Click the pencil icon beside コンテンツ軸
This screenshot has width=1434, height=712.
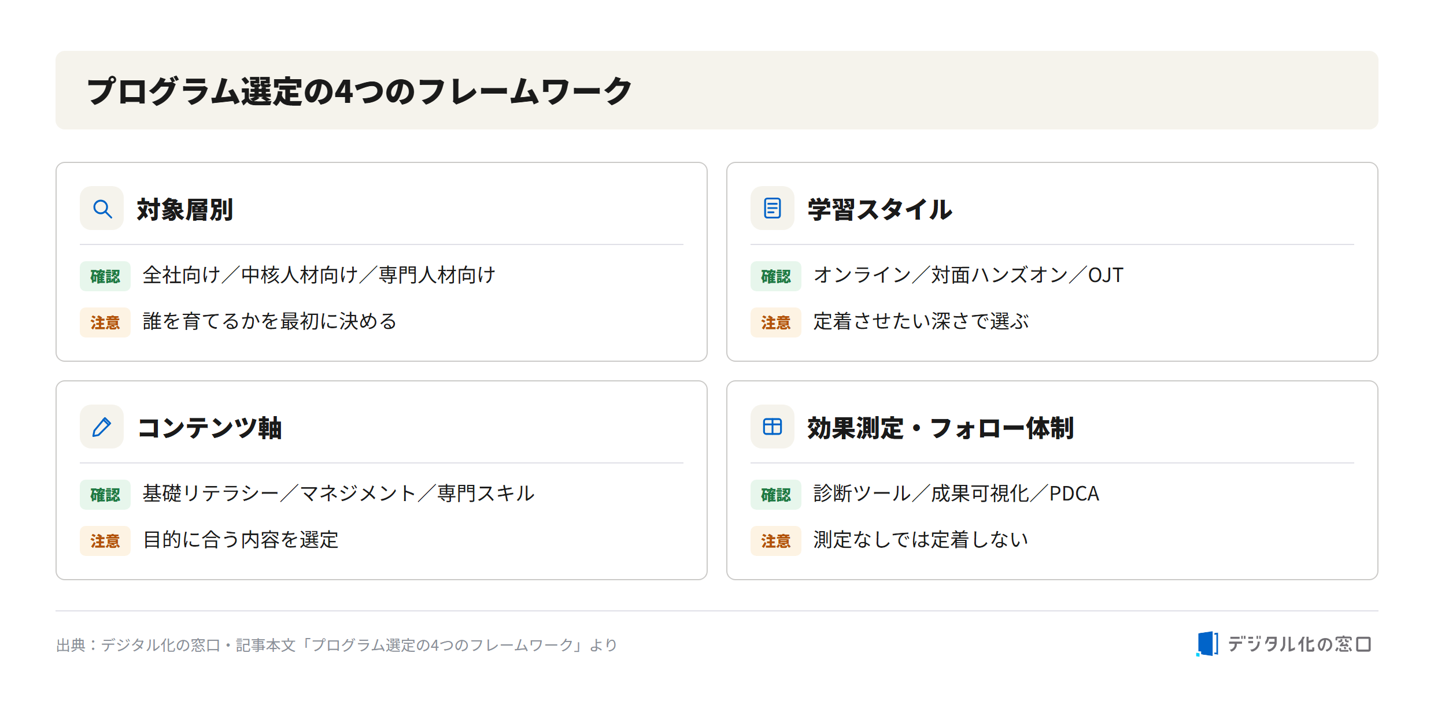pos(102,427)
